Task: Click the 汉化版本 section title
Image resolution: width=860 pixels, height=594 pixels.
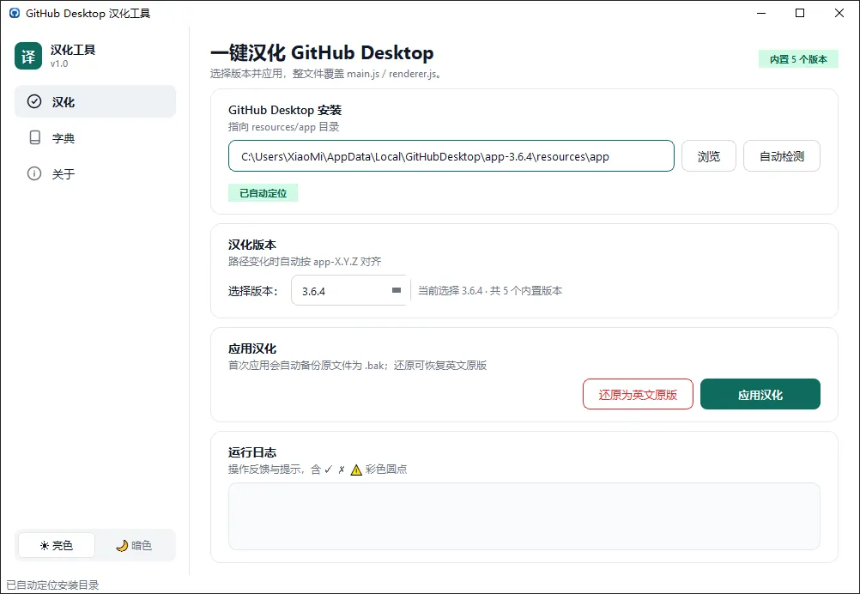Action: click(x=252, y=245)
